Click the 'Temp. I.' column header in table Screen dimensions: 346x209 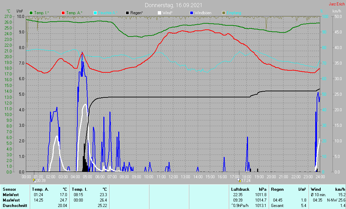[80, 189]
